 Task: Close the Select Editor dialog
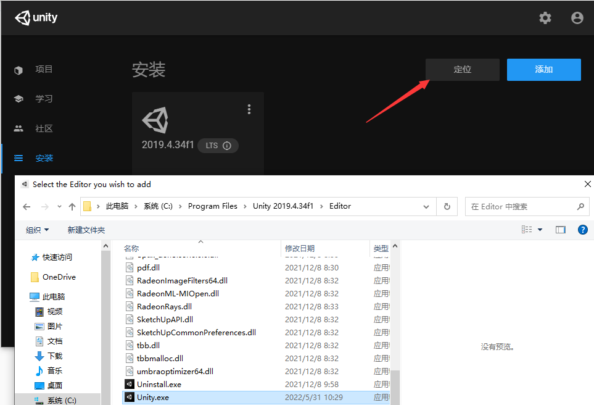(587, 184)
